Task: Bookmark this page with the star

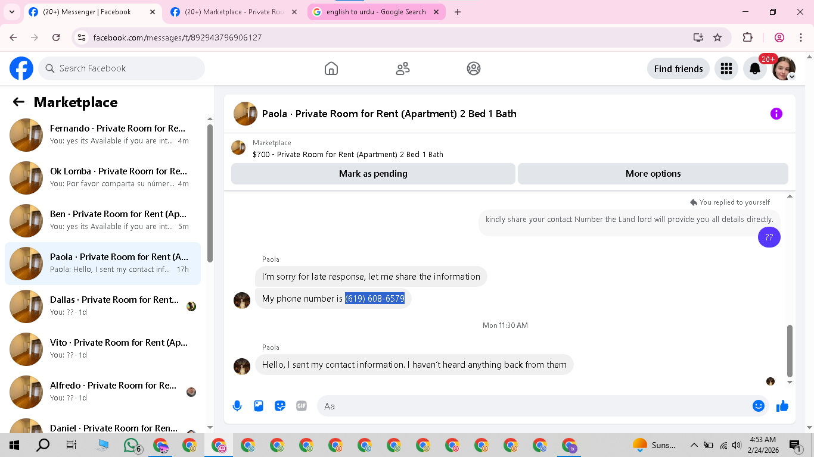Action: [x=717, y=37]
